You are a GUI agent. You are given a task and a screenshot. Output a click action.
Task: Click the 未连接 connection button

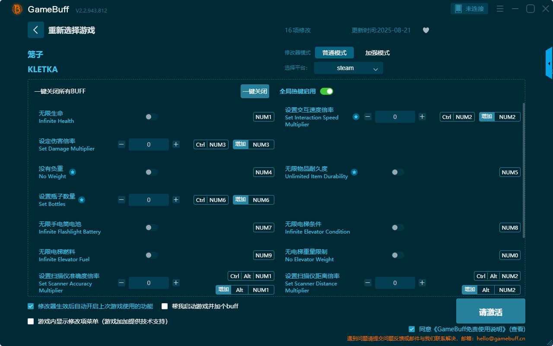[470, 9]
